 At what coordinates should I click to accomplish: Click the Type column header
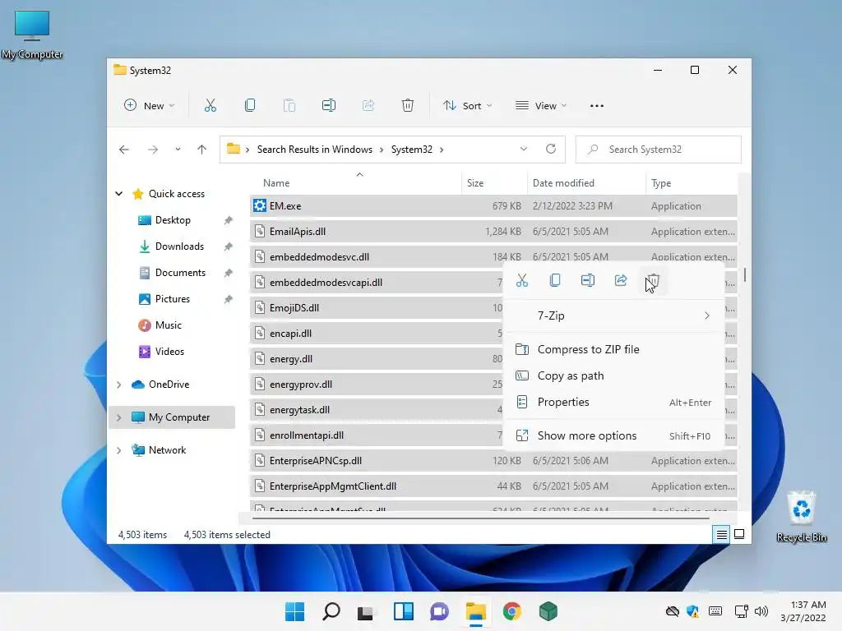692,183
